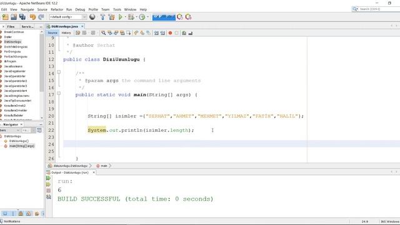
Task: Minimize the Projects panel with dash button
Action: click(41, 26)
